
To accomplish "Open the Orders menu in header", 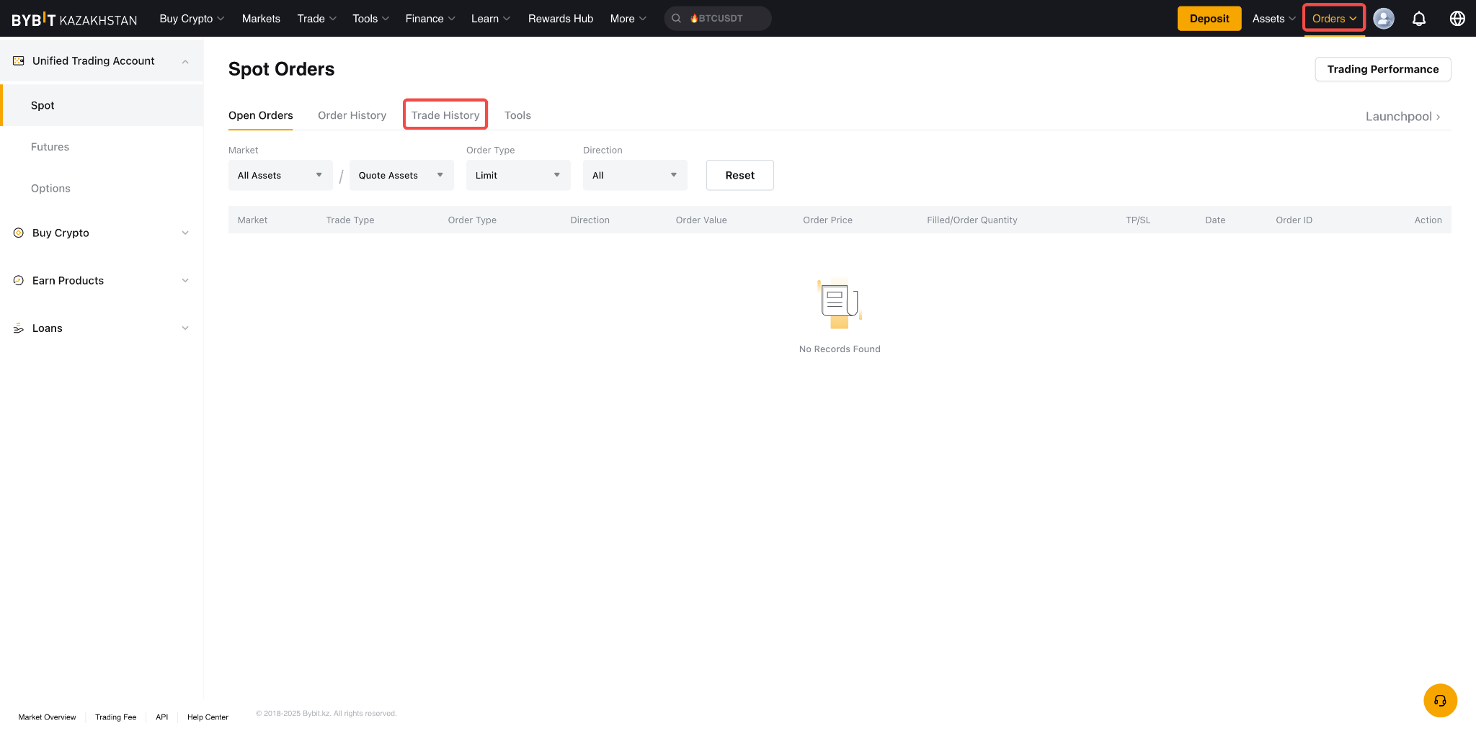I will click(x=1333, y=19).
